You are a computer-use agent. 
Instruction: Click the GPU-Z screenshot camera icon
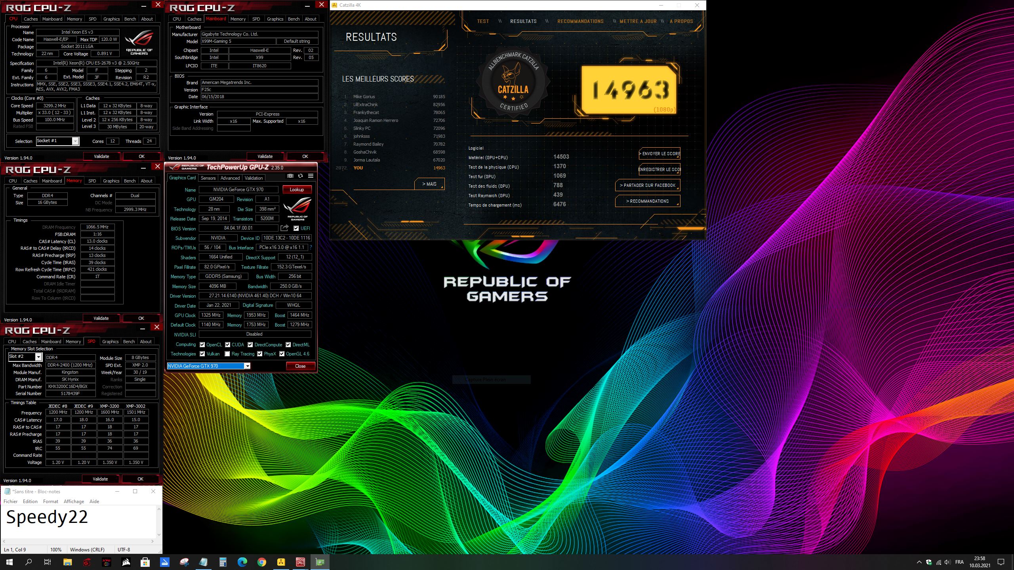tap(290, 176)
